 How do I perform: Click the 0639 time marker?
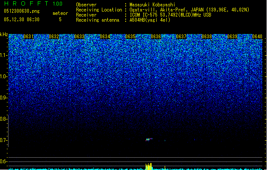[232, 37]
